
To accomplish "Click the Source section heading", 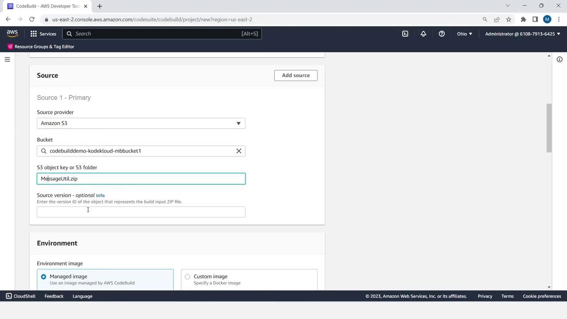I will point(47,75).
